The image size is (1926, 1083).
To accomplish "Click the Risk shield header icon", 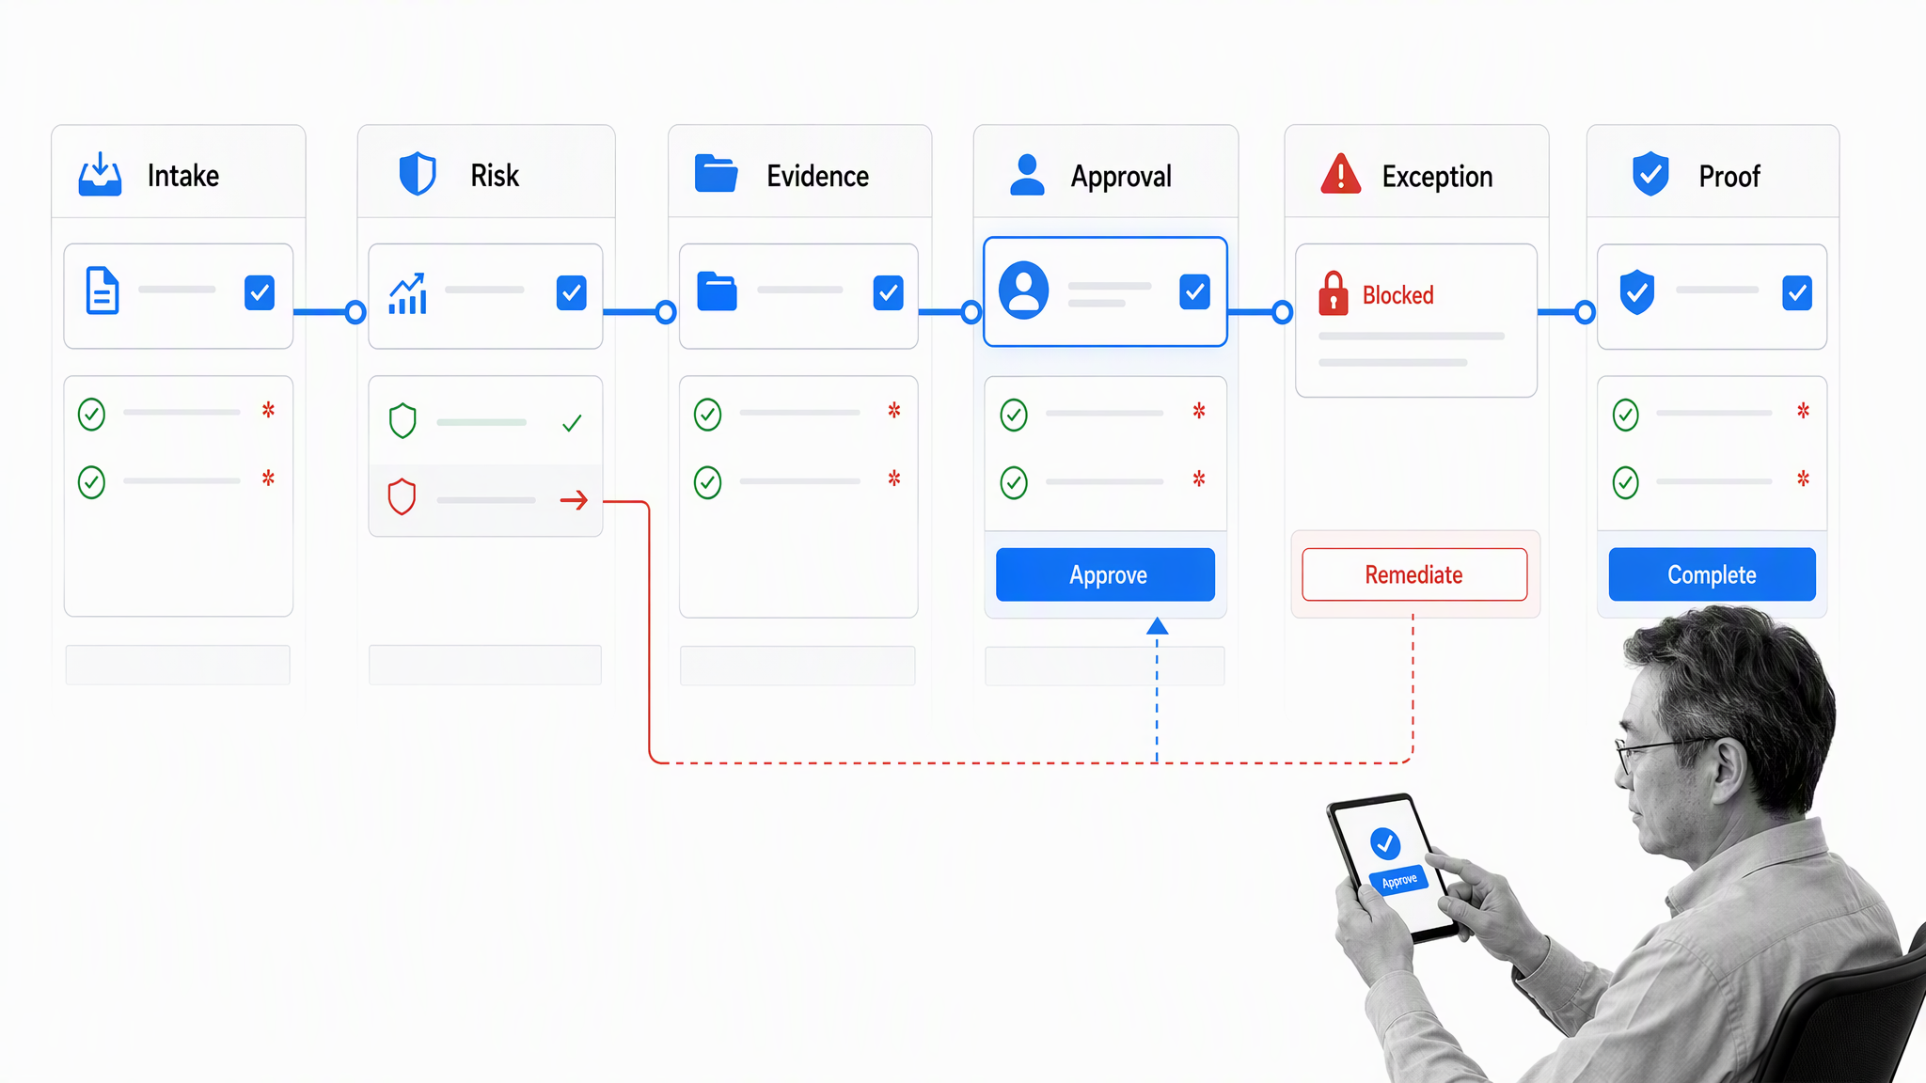I will [x=418, y=174].
